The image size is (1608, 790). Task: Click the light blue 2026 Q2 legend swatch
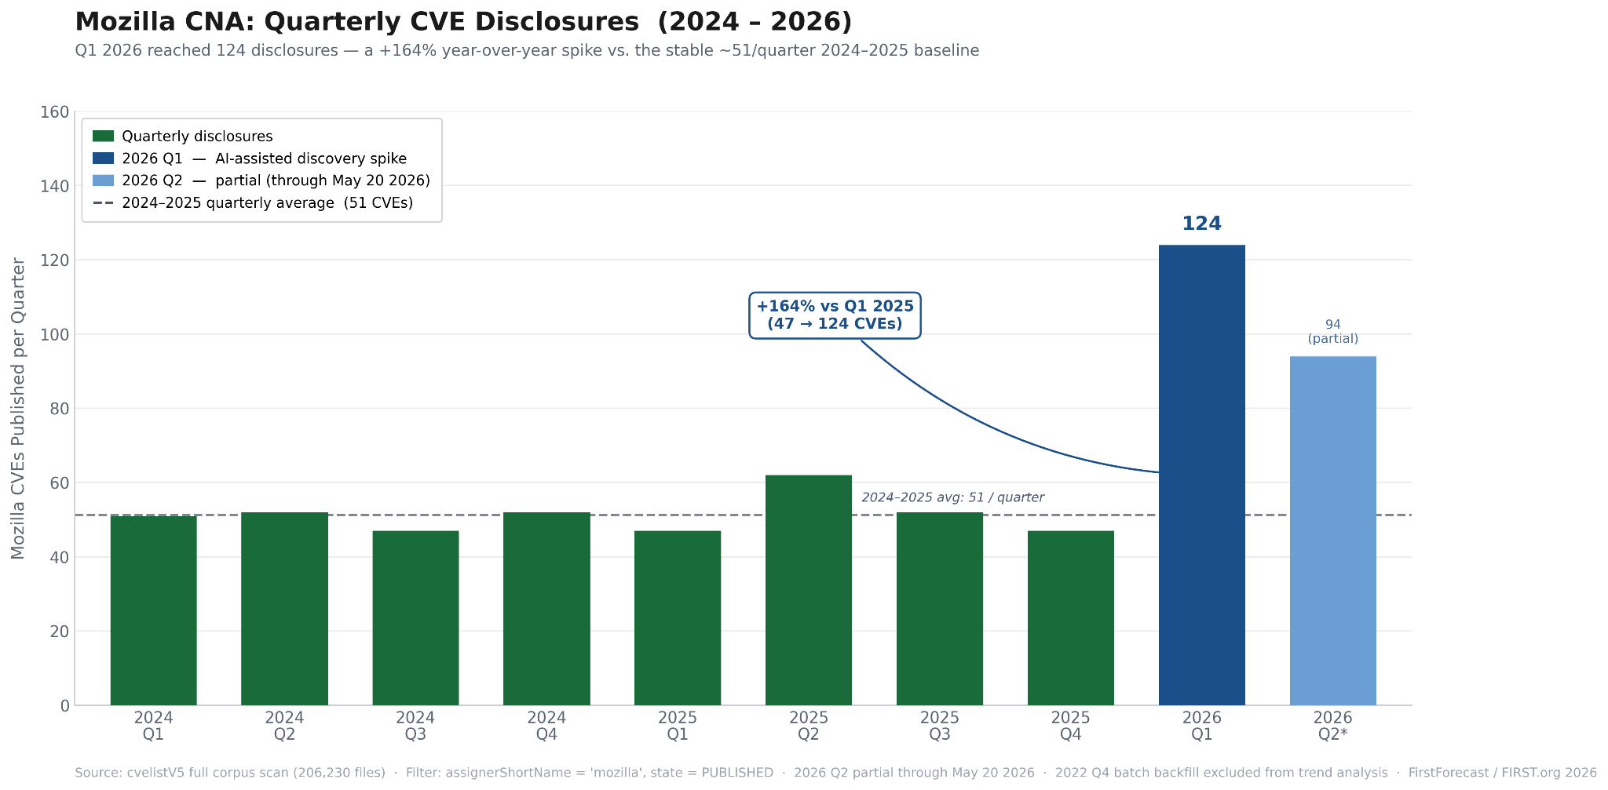pyautogui.click(x=104, y=180)
